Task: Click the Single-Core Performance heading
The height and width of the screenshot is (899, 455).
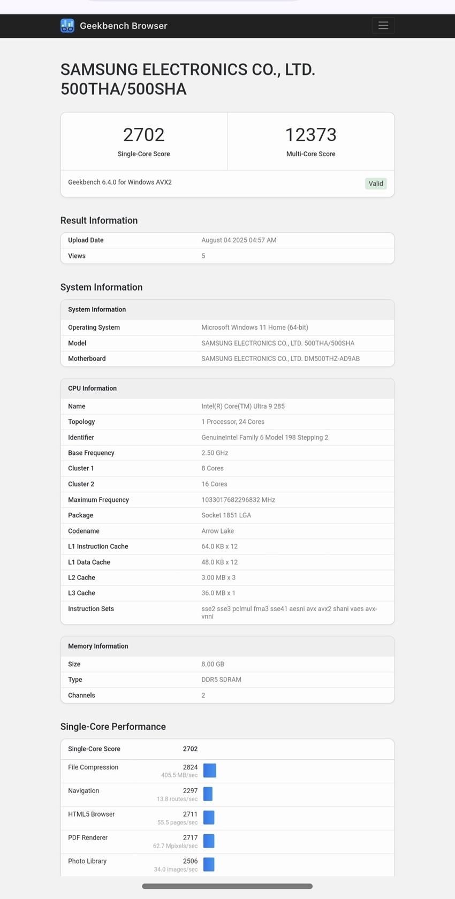Action: 113,727
